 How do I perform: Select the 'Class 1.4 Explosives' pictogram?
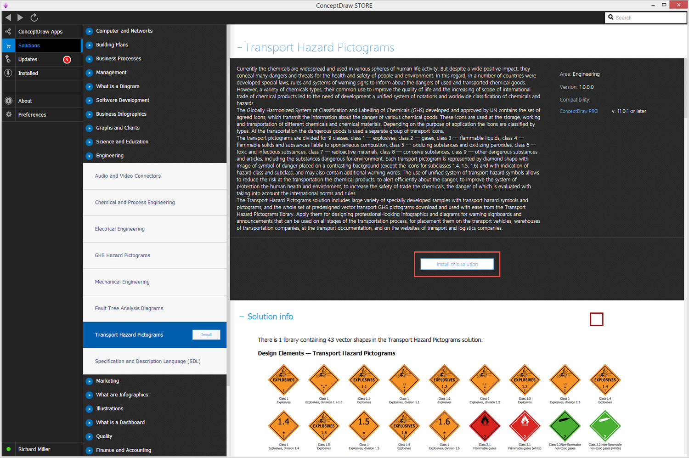[605, 379]
